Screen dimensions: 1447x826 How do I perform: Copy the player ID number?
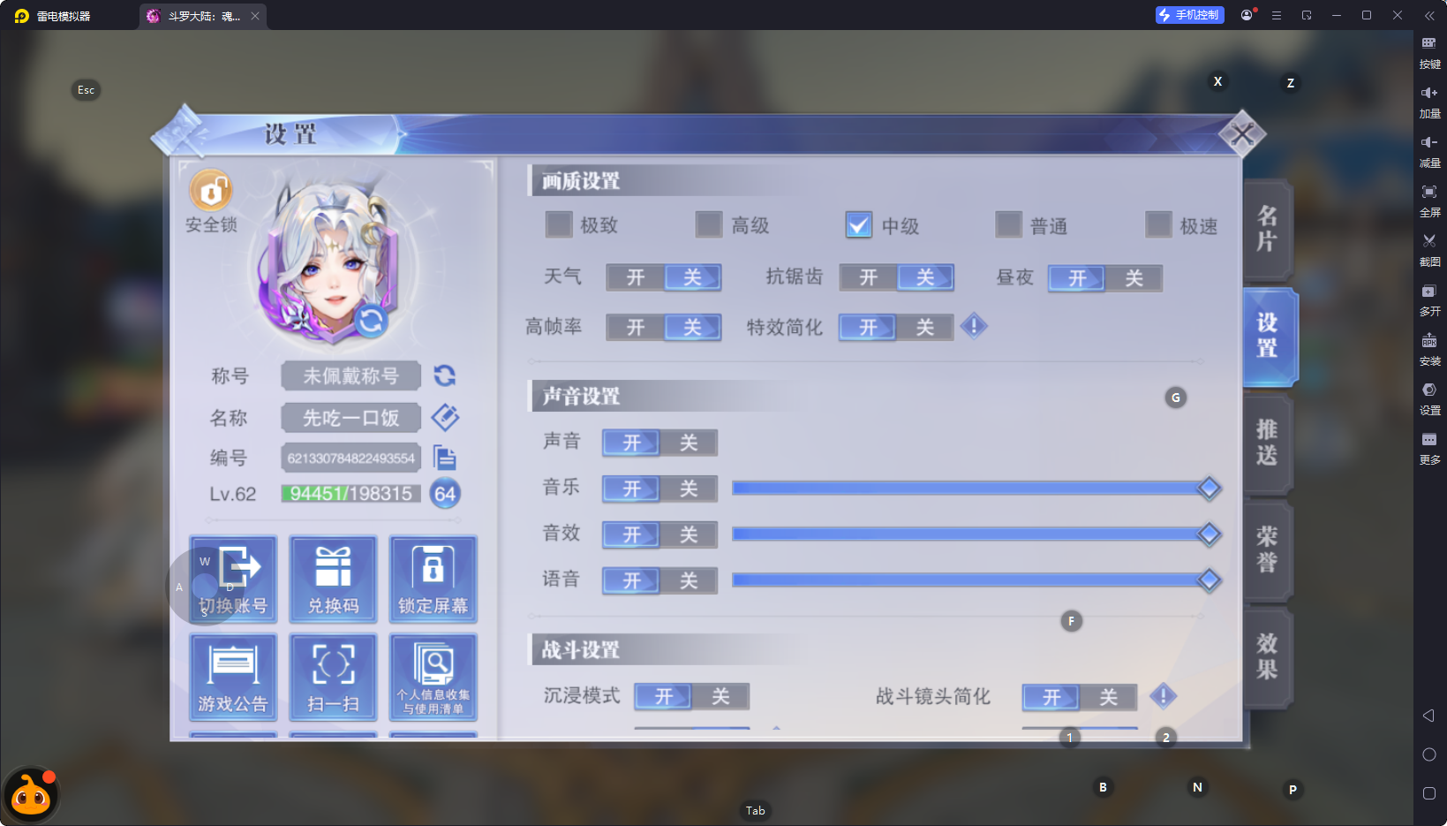[447, 458]
